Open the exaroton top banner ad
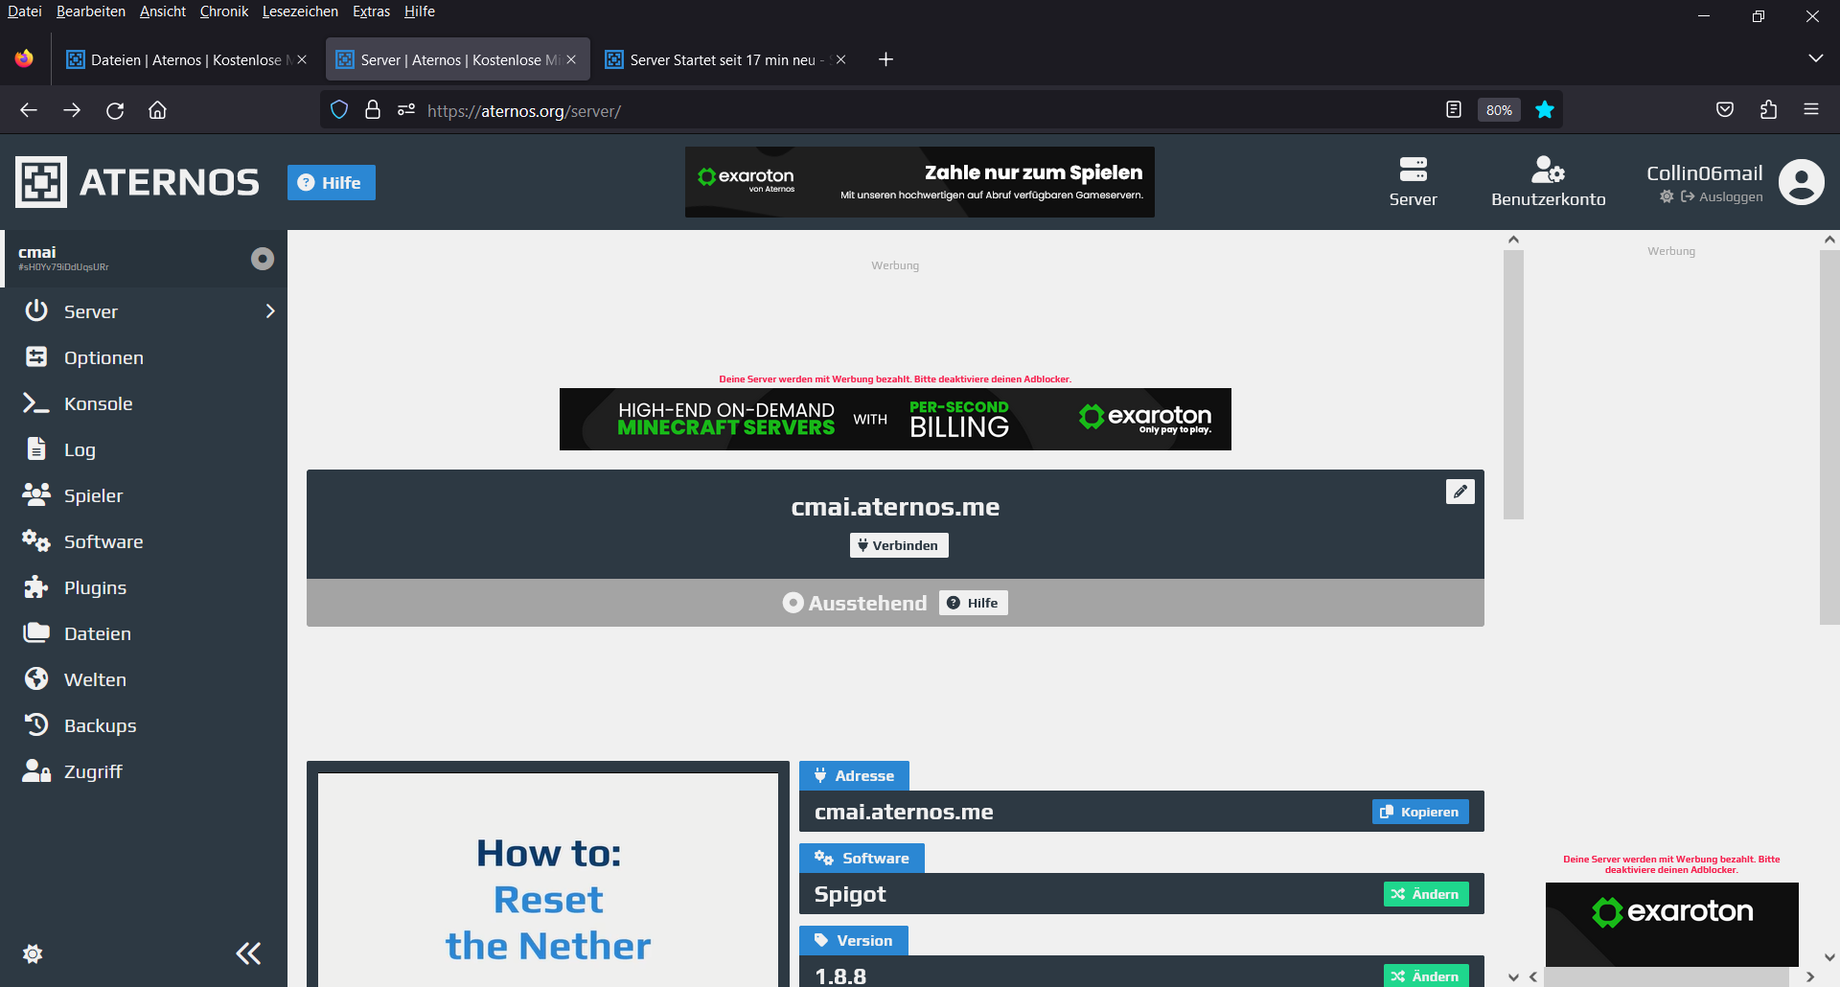1840x987 pixels. (920, 182)
